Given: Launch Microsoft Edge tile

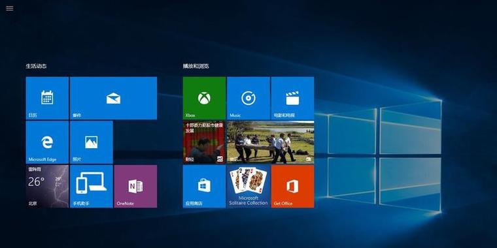Looking at the screenshot, I should [47, 142].
